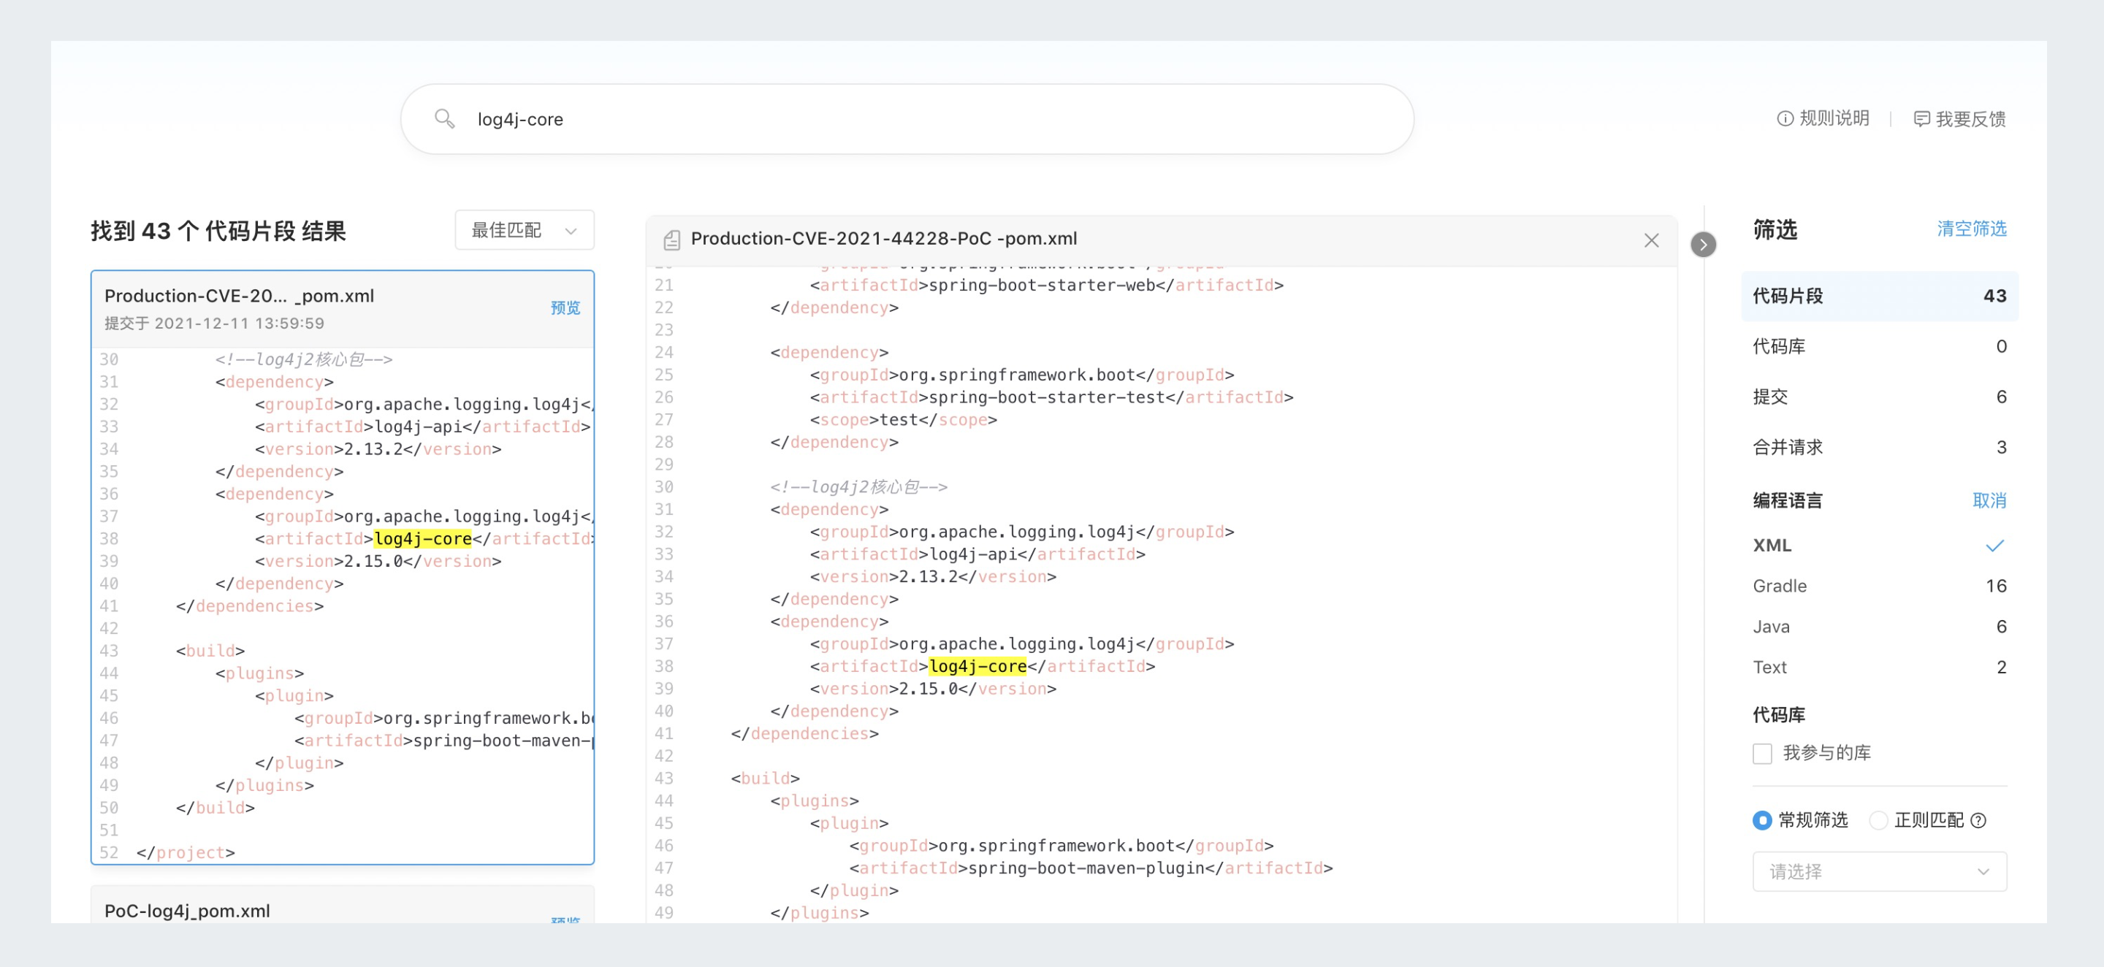Click the XML checkmark icon

click(x=1994, y=546)
